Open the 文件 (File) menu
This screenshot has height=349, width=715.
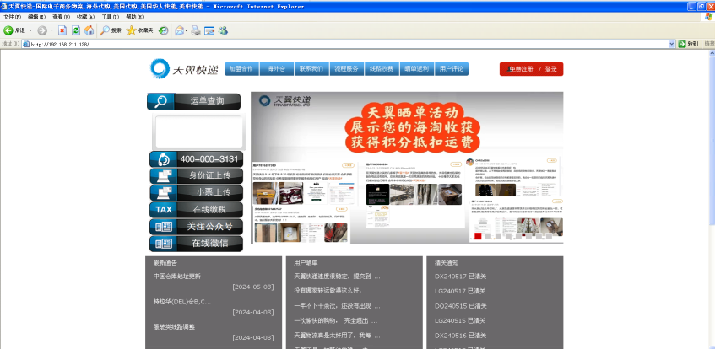coord(12,17)
